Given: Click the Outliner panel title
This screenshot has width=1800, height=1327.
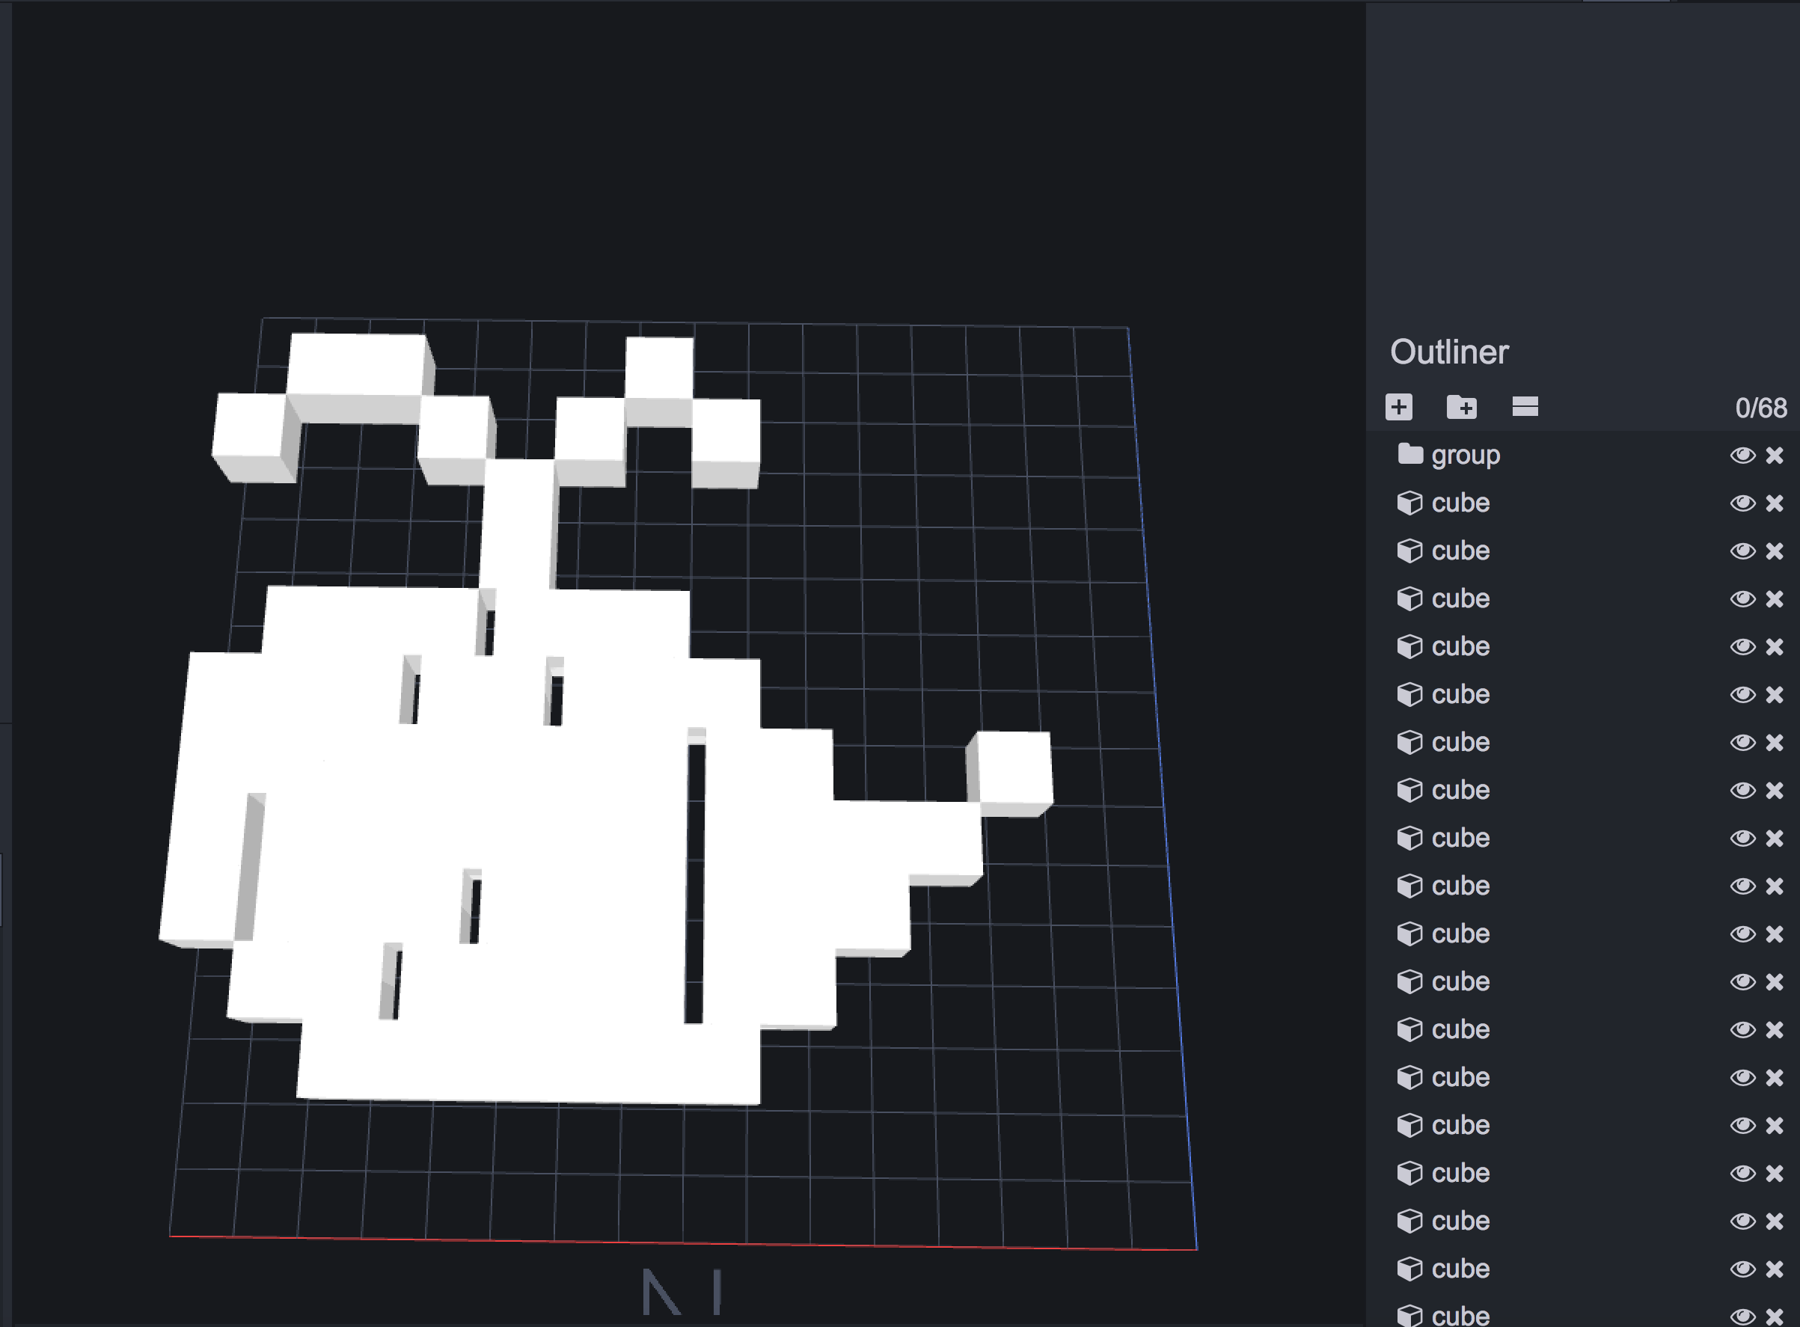Looking at the screenshot, I should point(1449,352).
